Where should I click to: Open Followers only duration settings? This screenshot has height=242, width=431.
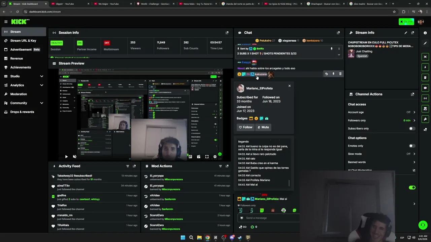(x=382, y=120)
